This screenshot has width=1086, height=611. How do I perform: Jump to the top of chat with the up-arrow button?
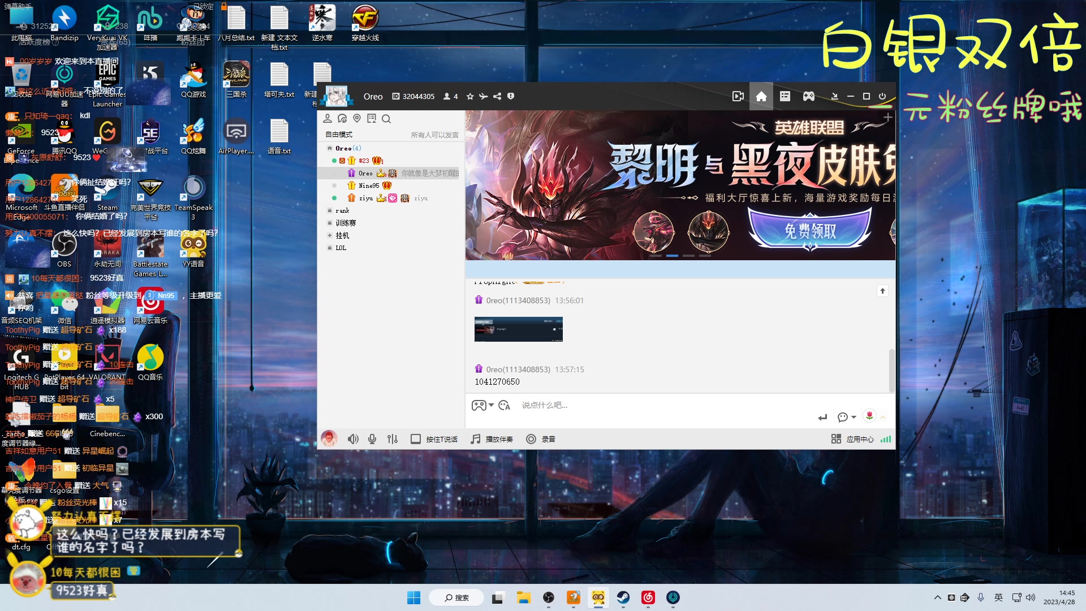(x=882, y=291)
